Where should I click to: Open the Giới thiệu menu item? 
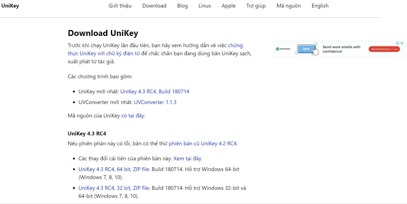[x=120, y=6]
